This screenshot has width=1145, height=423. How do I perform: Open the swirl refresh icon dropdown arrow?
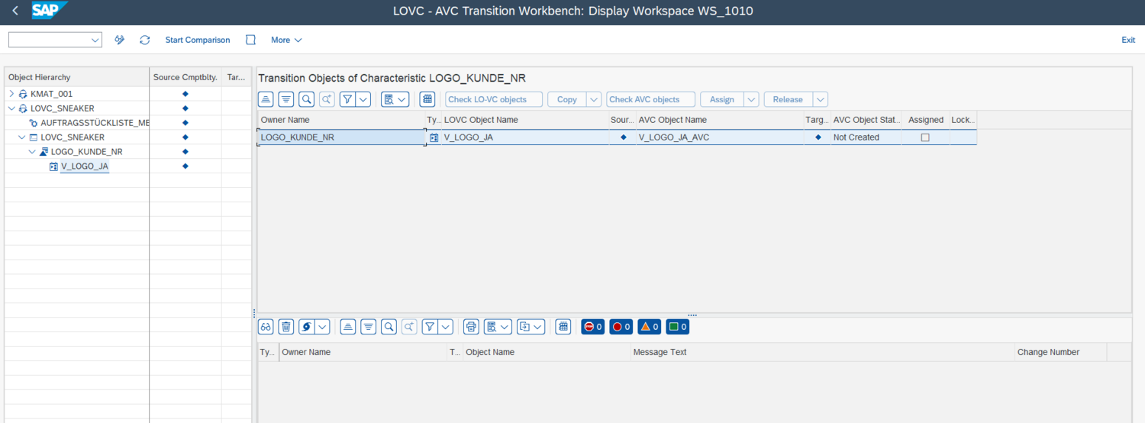(323, 327)
